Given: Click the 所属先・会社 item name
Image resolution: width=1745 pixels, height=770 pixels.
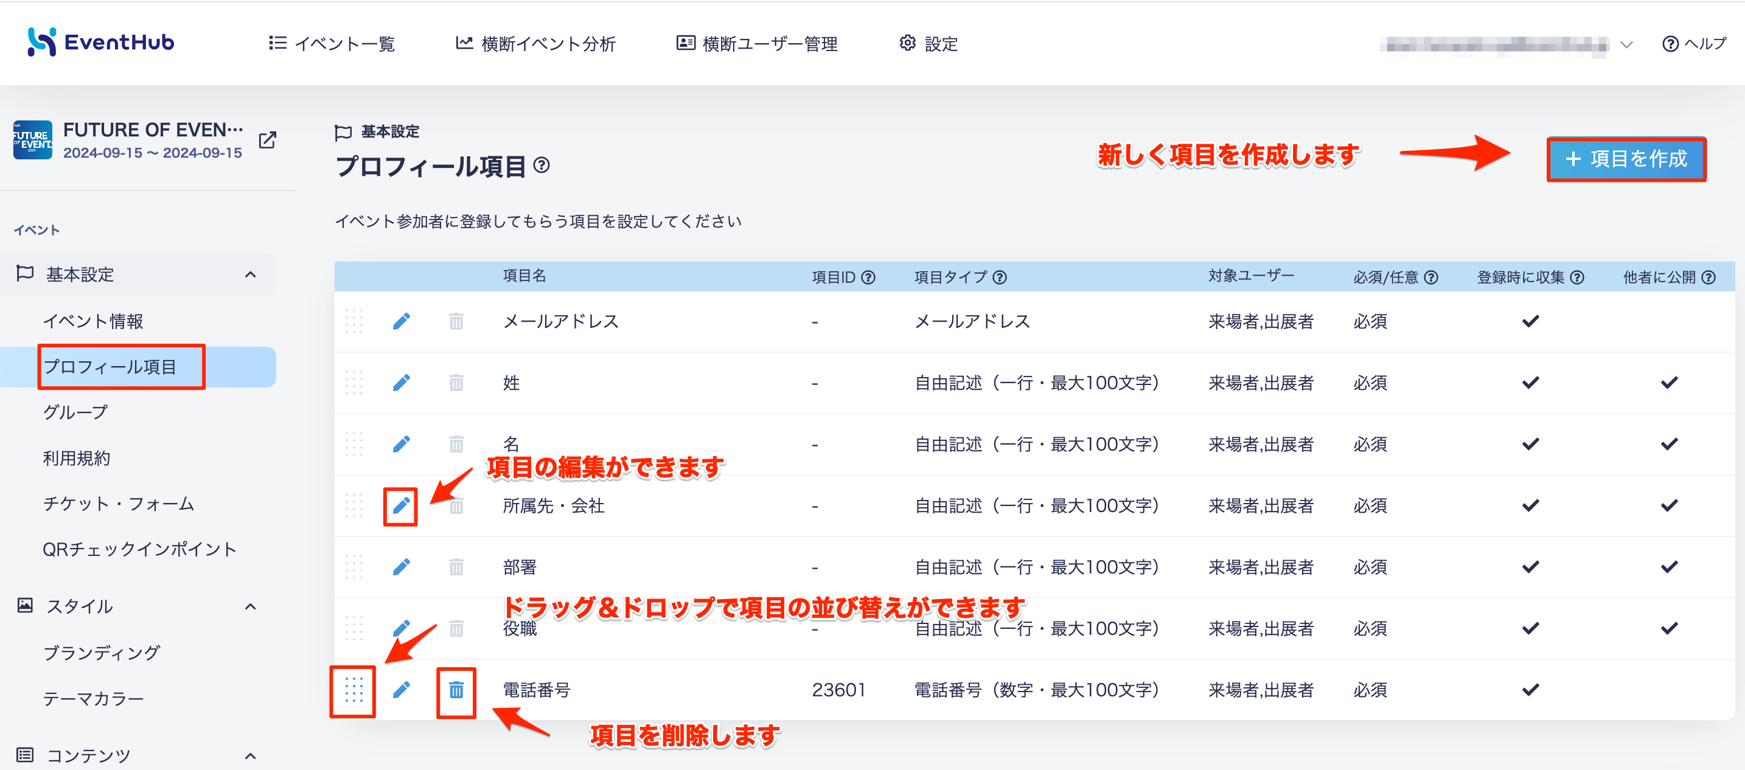Looking at the screenshot, I should [554, 506].
